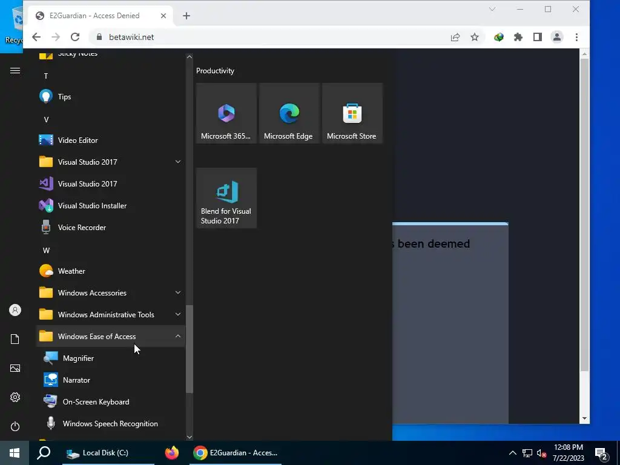Open Microsoft 365 tile
This screenshot has width=620, height=465.
226,113
